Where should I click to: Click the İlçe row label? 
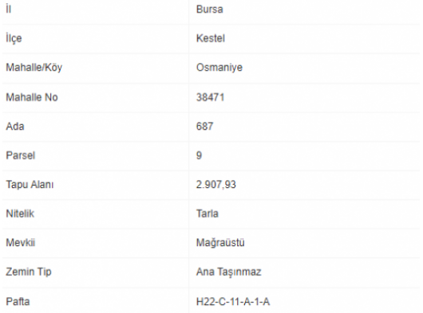(x=14, y=38)
